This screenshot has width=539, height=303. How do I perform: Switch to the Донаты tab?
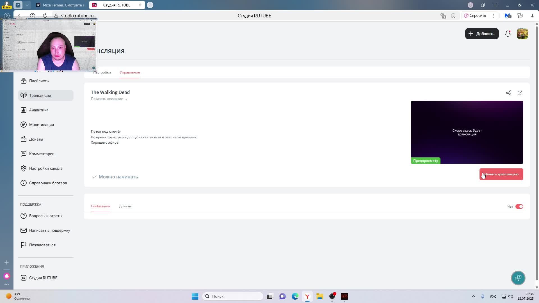coord(125,206)
